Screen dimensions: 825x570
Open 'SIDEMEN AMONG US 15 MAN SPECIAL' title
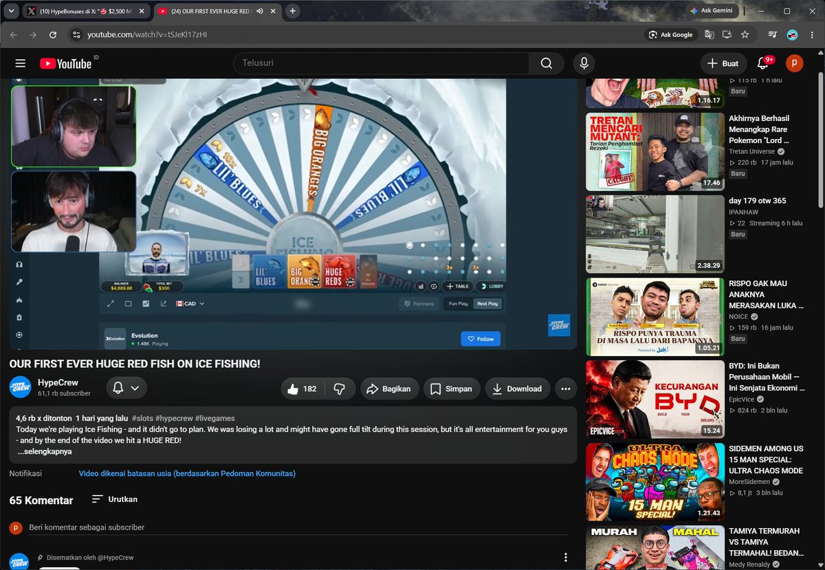766,459
